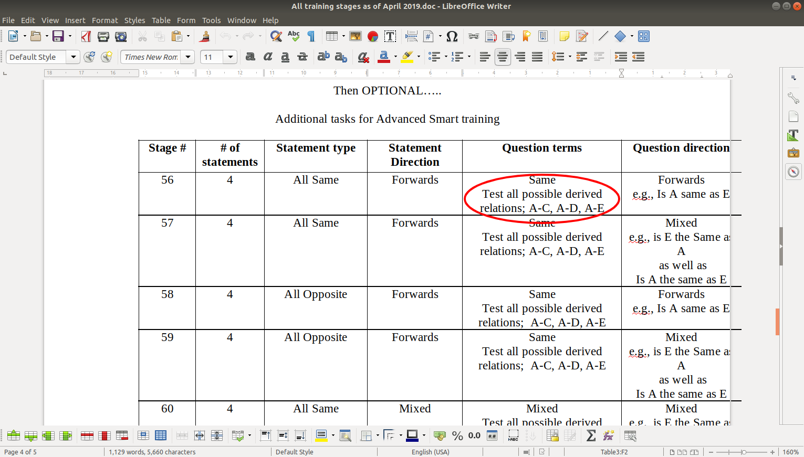Click the Clone Formatting paintbrush icon

[205, 36]
